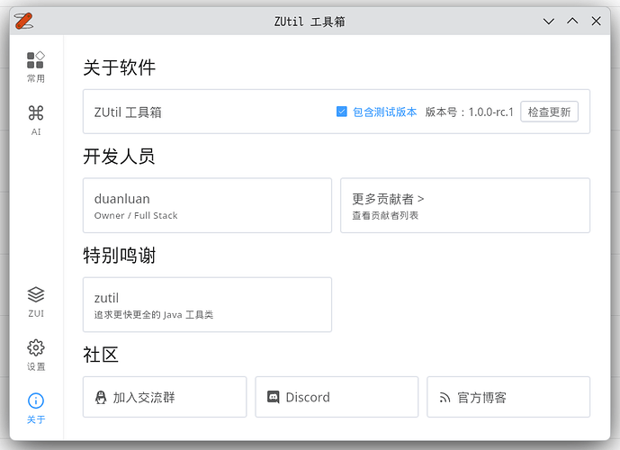Click the ZUtil 工具箱 card title
620x450 pixels.
tap(128, 112)
